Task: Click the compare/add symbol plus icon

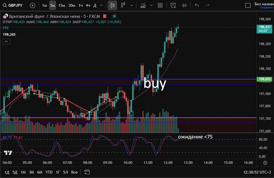Action: pyautogui.click(x=33, y=5)
